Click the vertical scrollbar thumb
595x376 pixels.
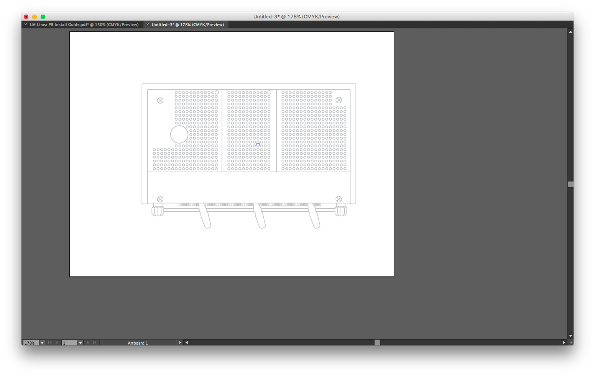pyautogui.click(x=570, y=185)
